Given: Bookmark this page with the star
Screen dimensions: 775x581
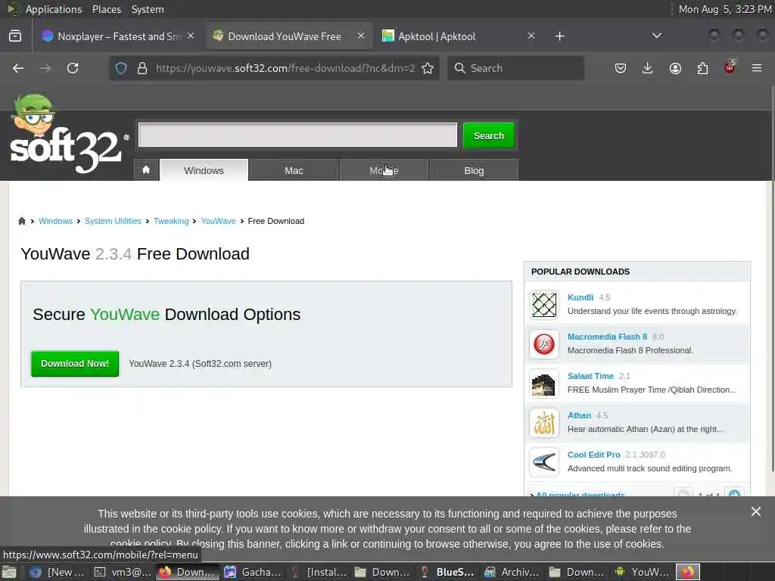Looking at the screenshot, I should [428, 68].
